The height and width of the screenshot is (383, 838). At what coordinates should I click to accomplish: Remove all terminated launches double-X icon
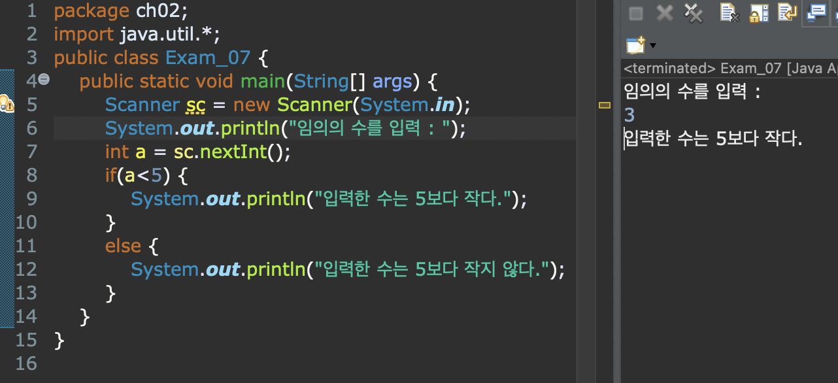click(x=693, y=12)
